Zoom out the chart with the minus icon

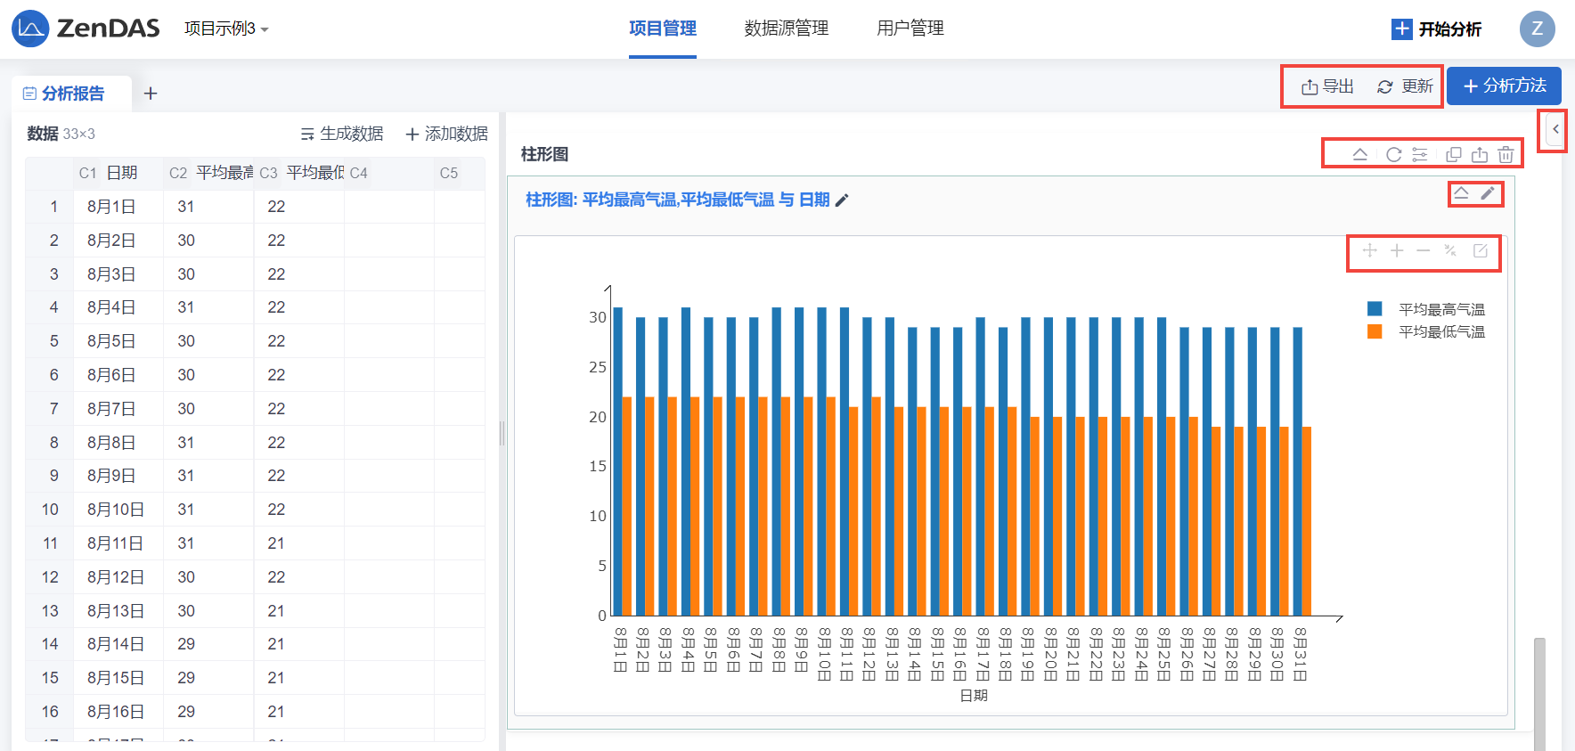pos(1424,251)
